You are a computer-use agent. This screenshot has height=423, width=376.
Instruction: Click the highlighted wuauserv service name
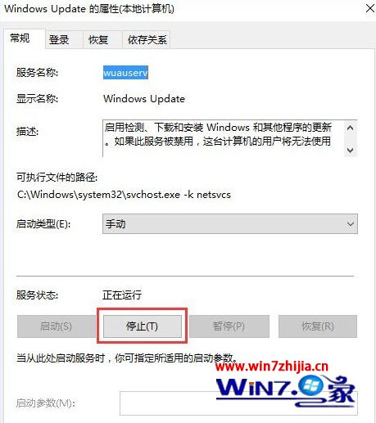[125, 73]
